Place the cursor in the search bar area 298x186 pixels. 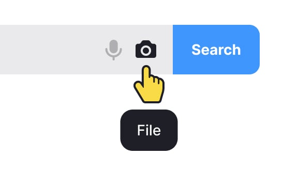point(51,50)
